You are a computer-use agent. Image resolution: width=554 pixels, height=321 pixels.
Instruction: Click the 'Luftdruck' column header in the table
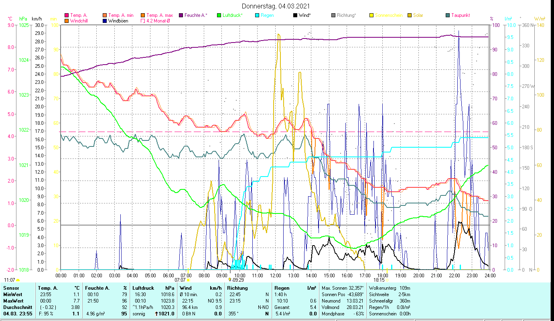tap(143, 288)
